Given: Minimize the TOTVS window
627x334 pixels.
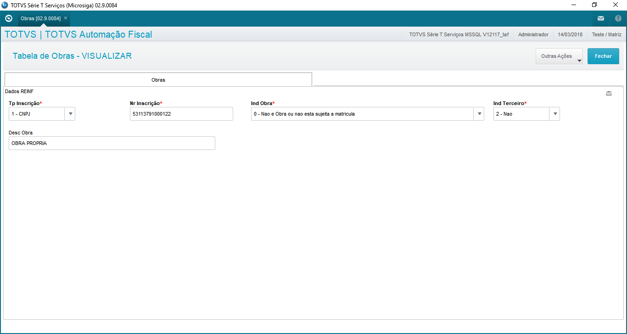Looking at the screenshot, I should (x=574, y=5).
